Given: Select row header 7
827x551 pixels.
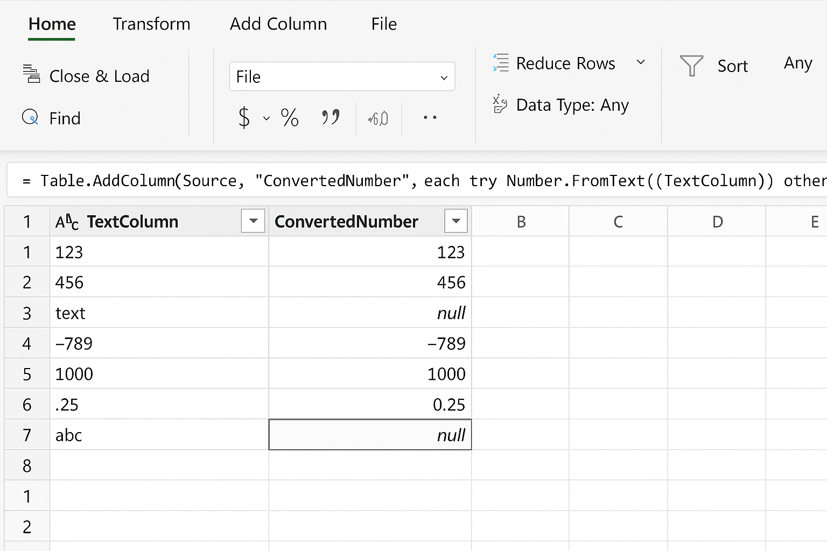Looking at the screenshot, I should [27, 435].
